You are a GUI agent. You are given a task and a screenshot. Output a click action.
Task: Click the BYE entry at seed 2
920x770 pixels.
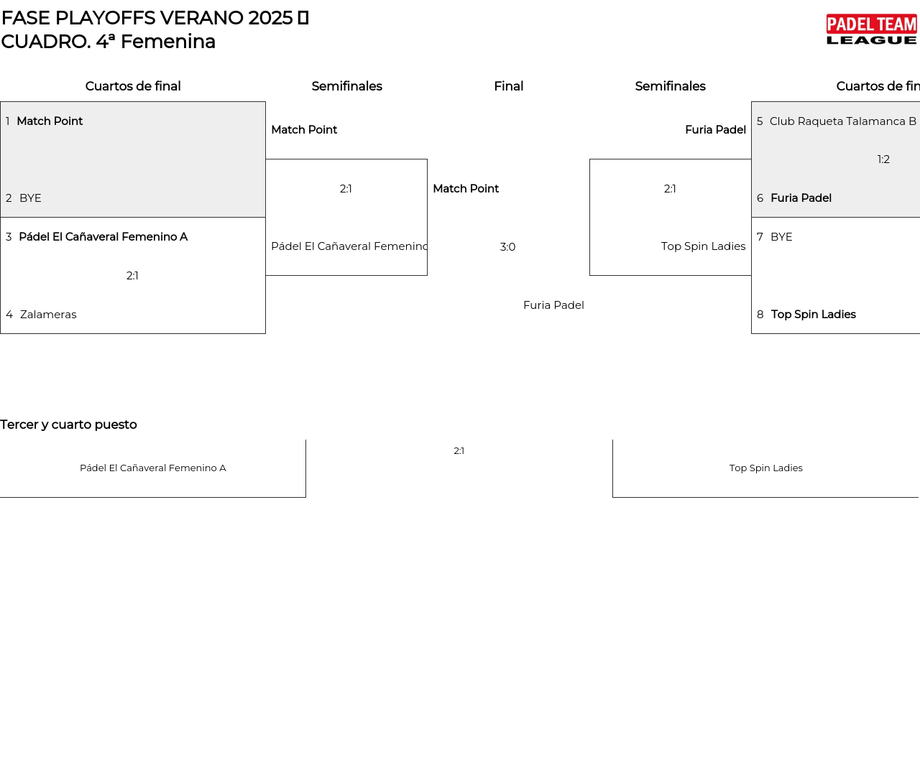click(x=30, y=198)
